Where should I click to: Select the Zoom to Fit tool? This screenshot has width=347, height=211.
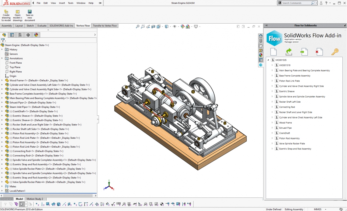pyautogui.click(x=138, y=27)
